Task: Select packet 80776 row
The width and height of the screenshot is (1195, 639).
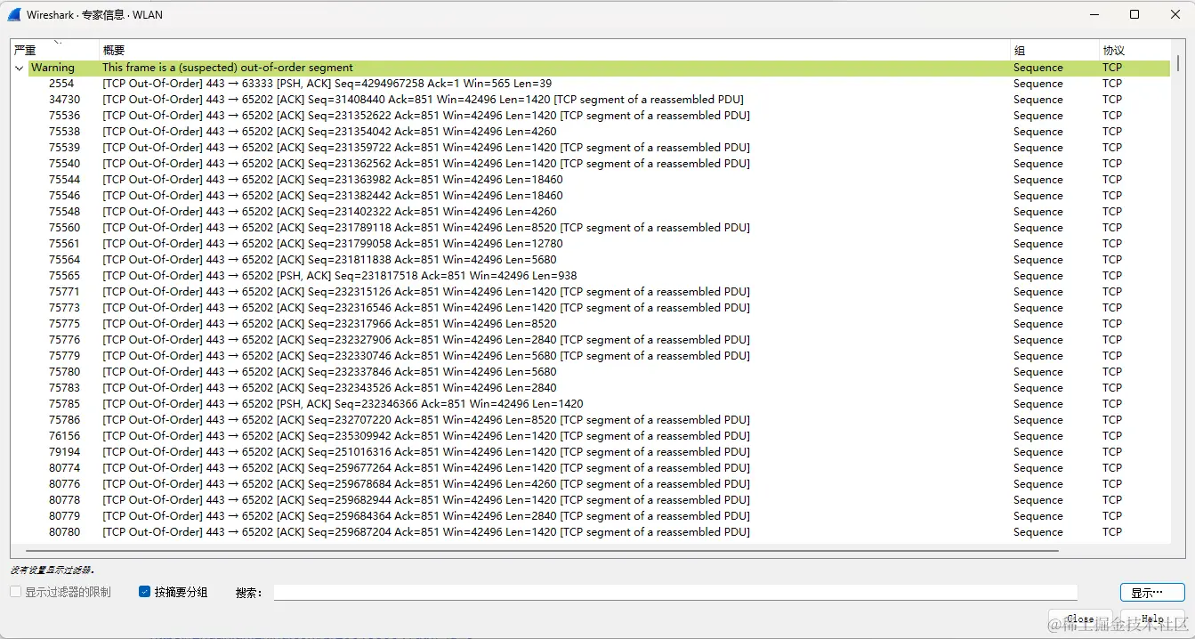Action: [x=590, y=484]
